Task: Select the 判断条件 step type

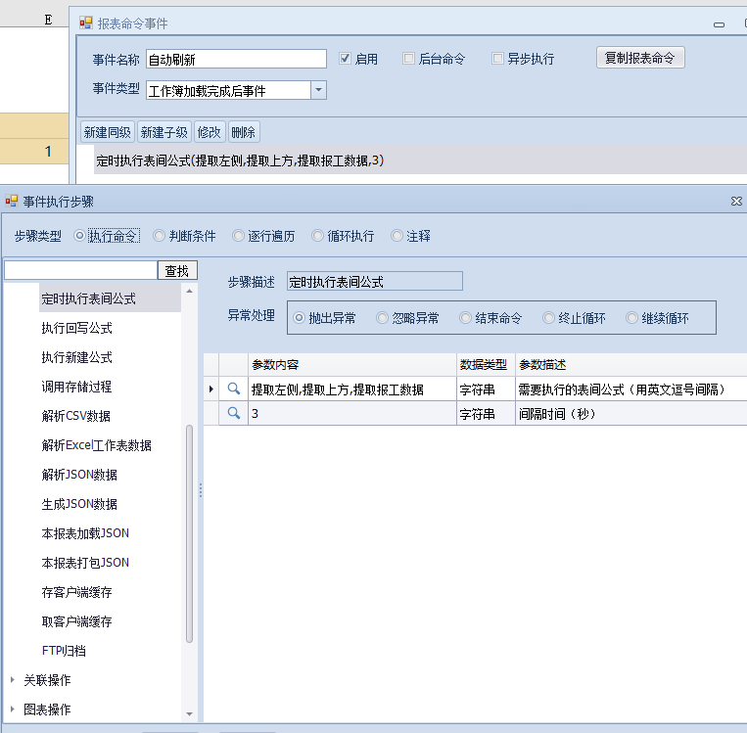Action: 160,236
